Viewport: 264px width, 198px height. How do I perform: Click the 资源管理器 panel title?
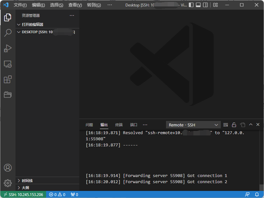(31, 15)
